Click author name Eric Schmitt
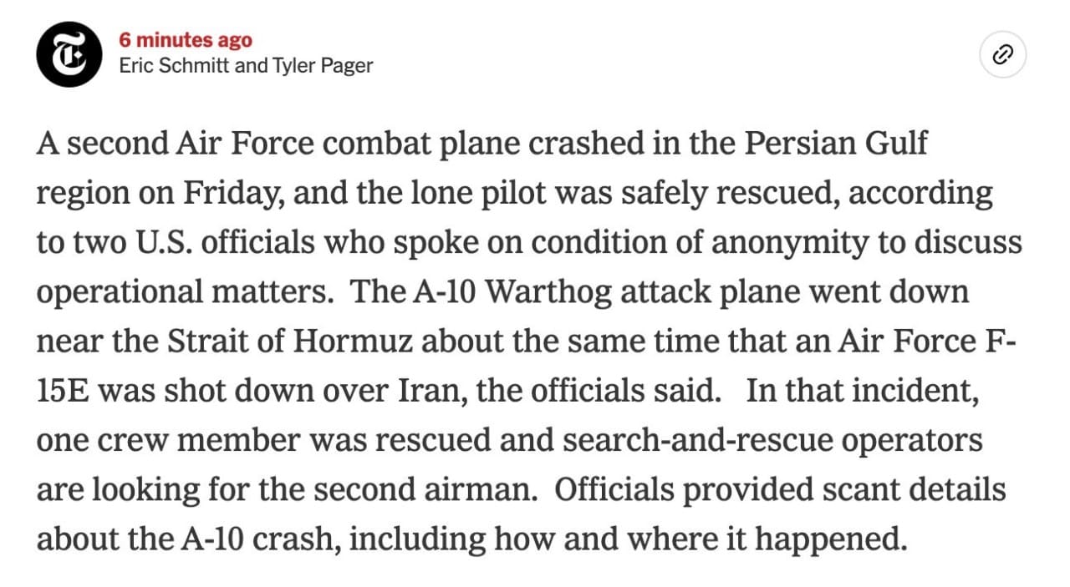This screenshot has width=1070, height=587. [174, 65]
